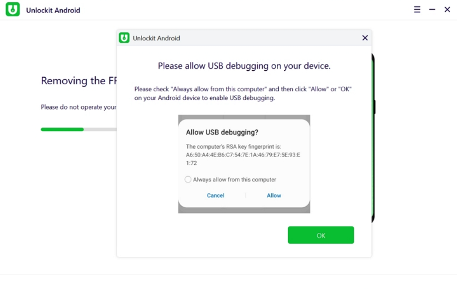
Task: Click Allow in the USB debugging illustration
Action: click(274, 195)
